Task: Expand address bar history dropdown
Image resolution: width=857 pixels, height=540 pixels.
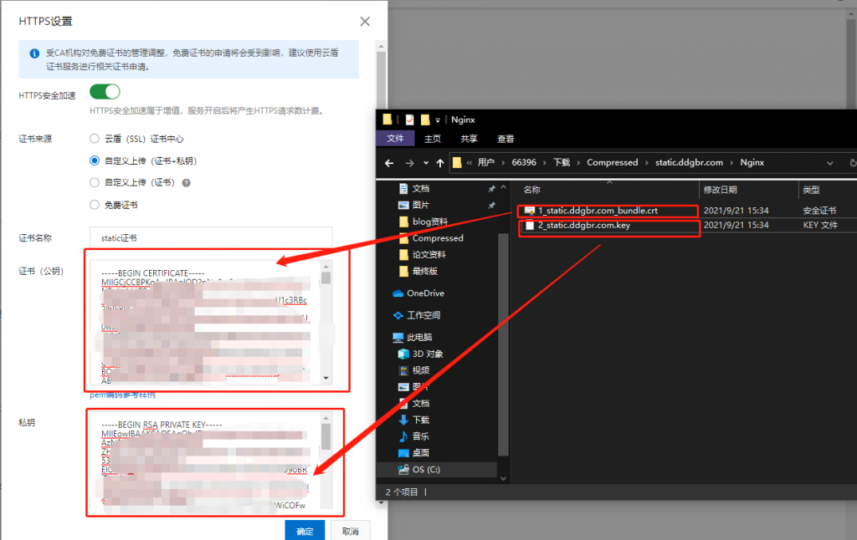Action: [829, 163]
